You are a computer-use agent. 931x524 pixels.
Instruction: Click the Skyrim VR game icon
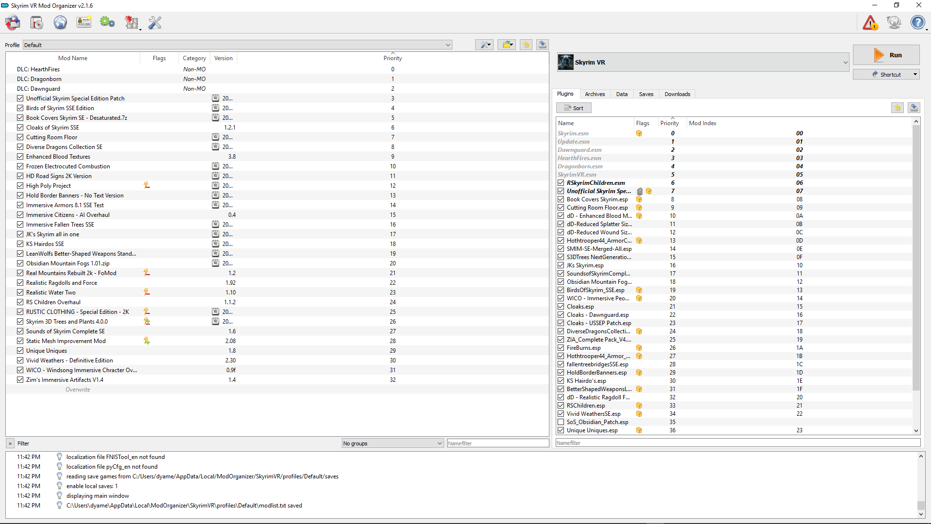[565, 62]
